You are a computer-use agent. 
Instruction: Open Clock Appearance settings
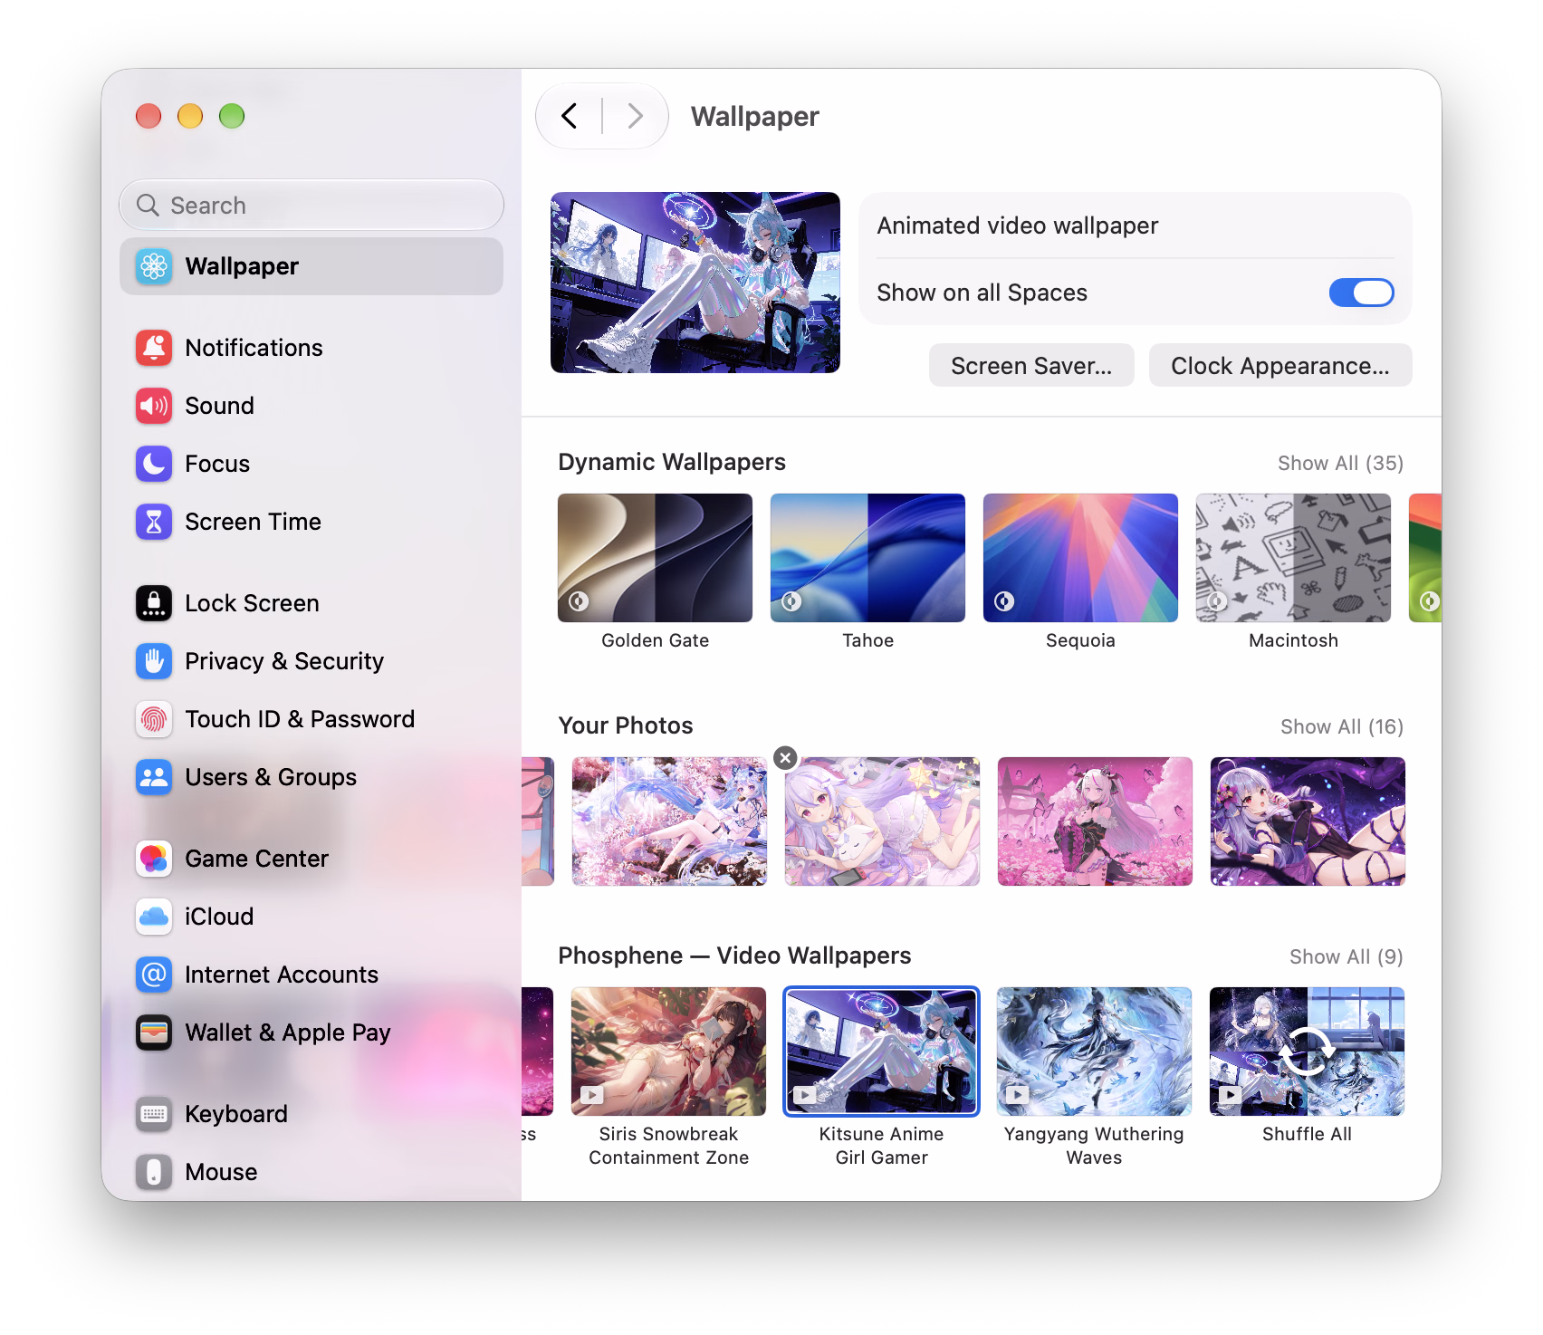[x=1280, y=366]
